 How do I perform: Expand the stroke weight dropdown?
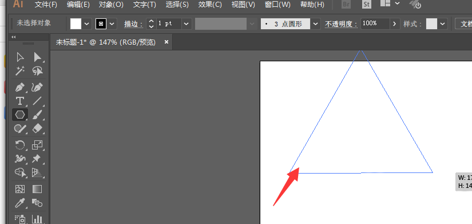pyautogui.click(x=187, y=24)
